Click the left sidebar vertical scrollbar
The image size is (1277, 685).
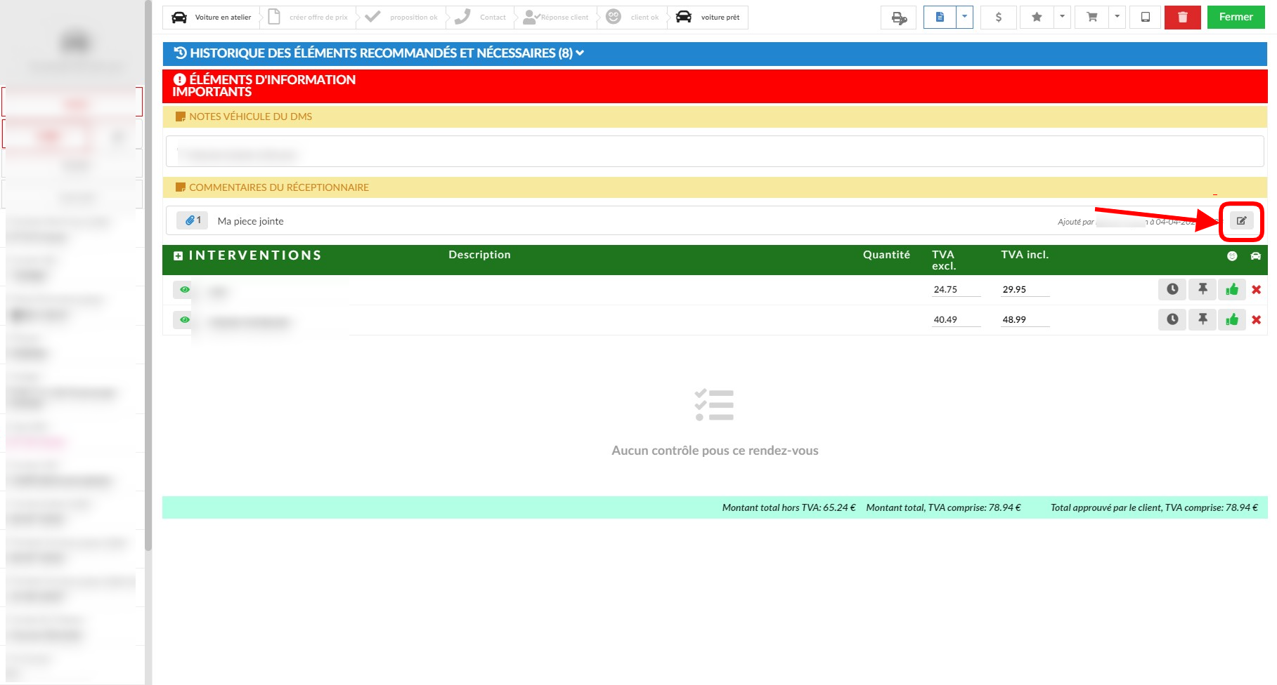click(148, 275)
